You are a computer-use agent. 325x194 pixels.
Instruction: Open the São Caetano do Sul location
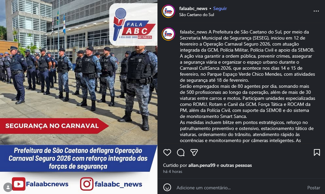pyautogui.click(x=196, y=15)
